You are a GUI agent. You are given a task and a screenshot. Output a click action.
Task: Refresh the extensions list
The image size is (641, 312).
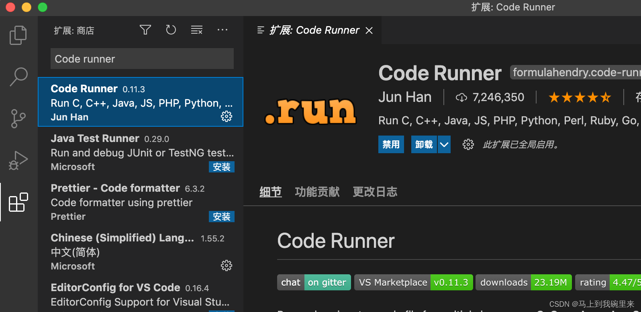[171, 30]
